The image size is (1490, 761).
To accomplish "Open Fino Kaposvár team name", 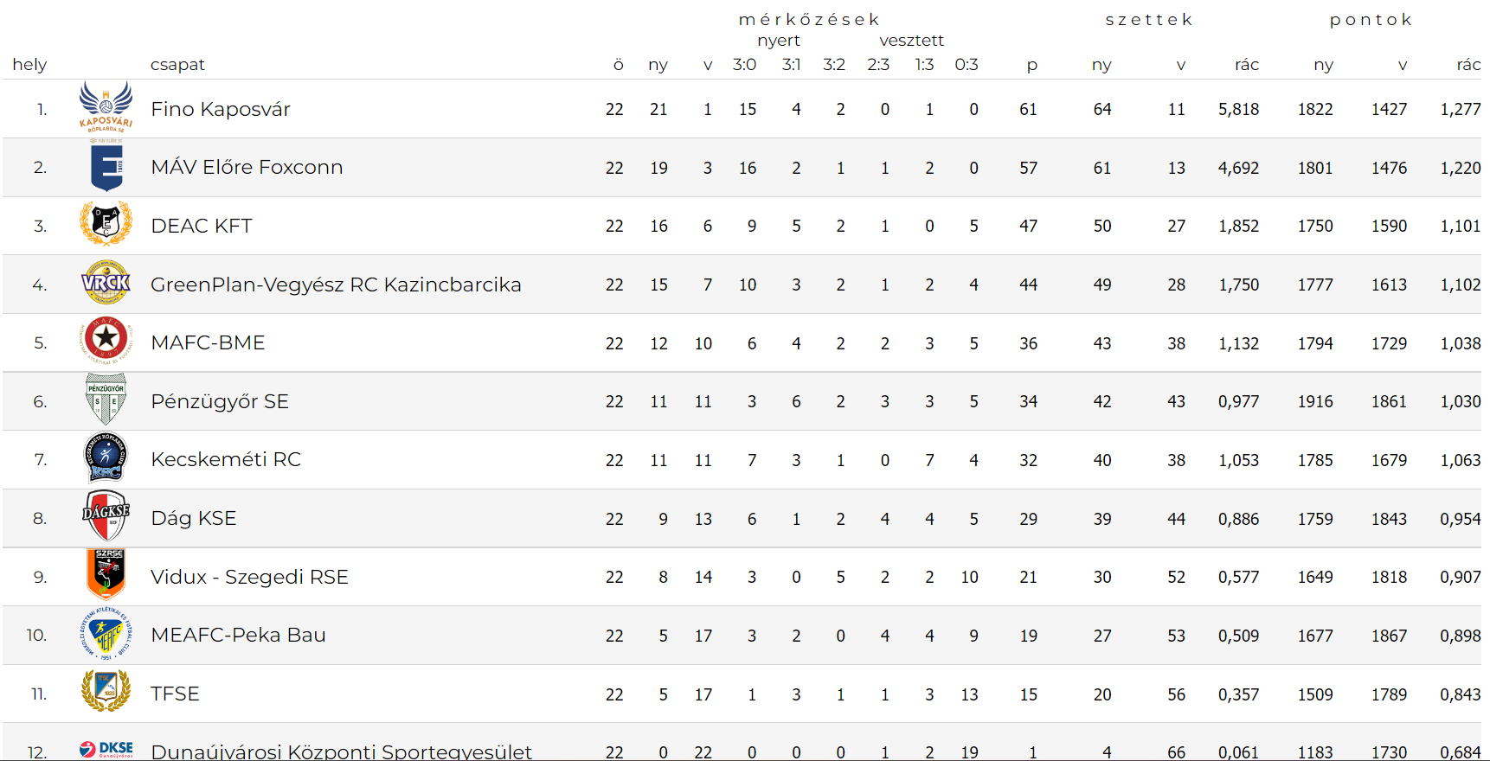I will [x=221, y=109].
